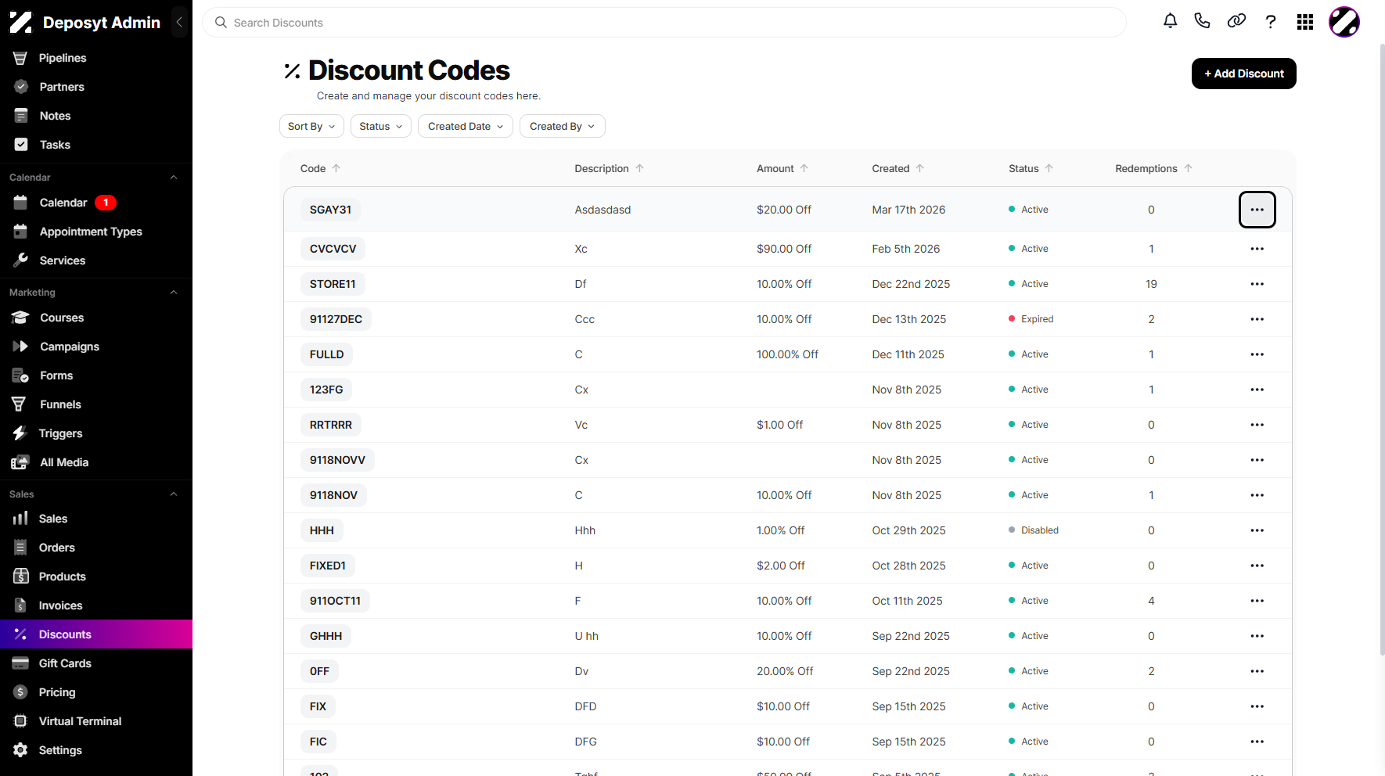1385x776 pixels.
Task: Collapse the Calendar sidebar section
Action: coord(174,178)
